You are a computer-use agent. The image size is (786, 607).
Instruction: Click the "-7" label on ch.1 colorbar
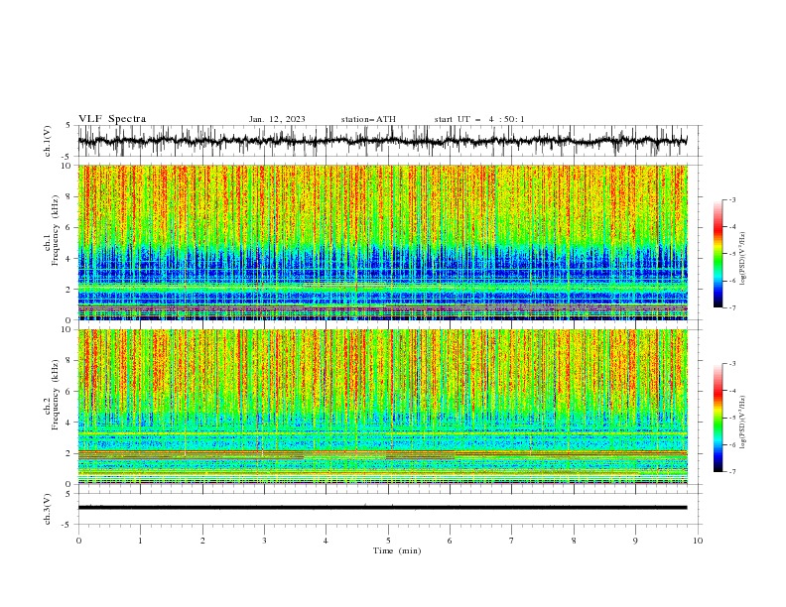point(731,307)
